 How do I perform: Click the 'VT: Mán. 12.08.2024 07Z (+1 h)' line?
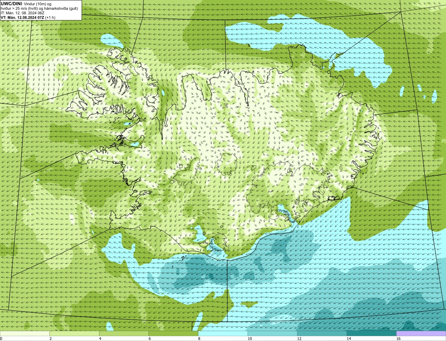coord(28,17)
